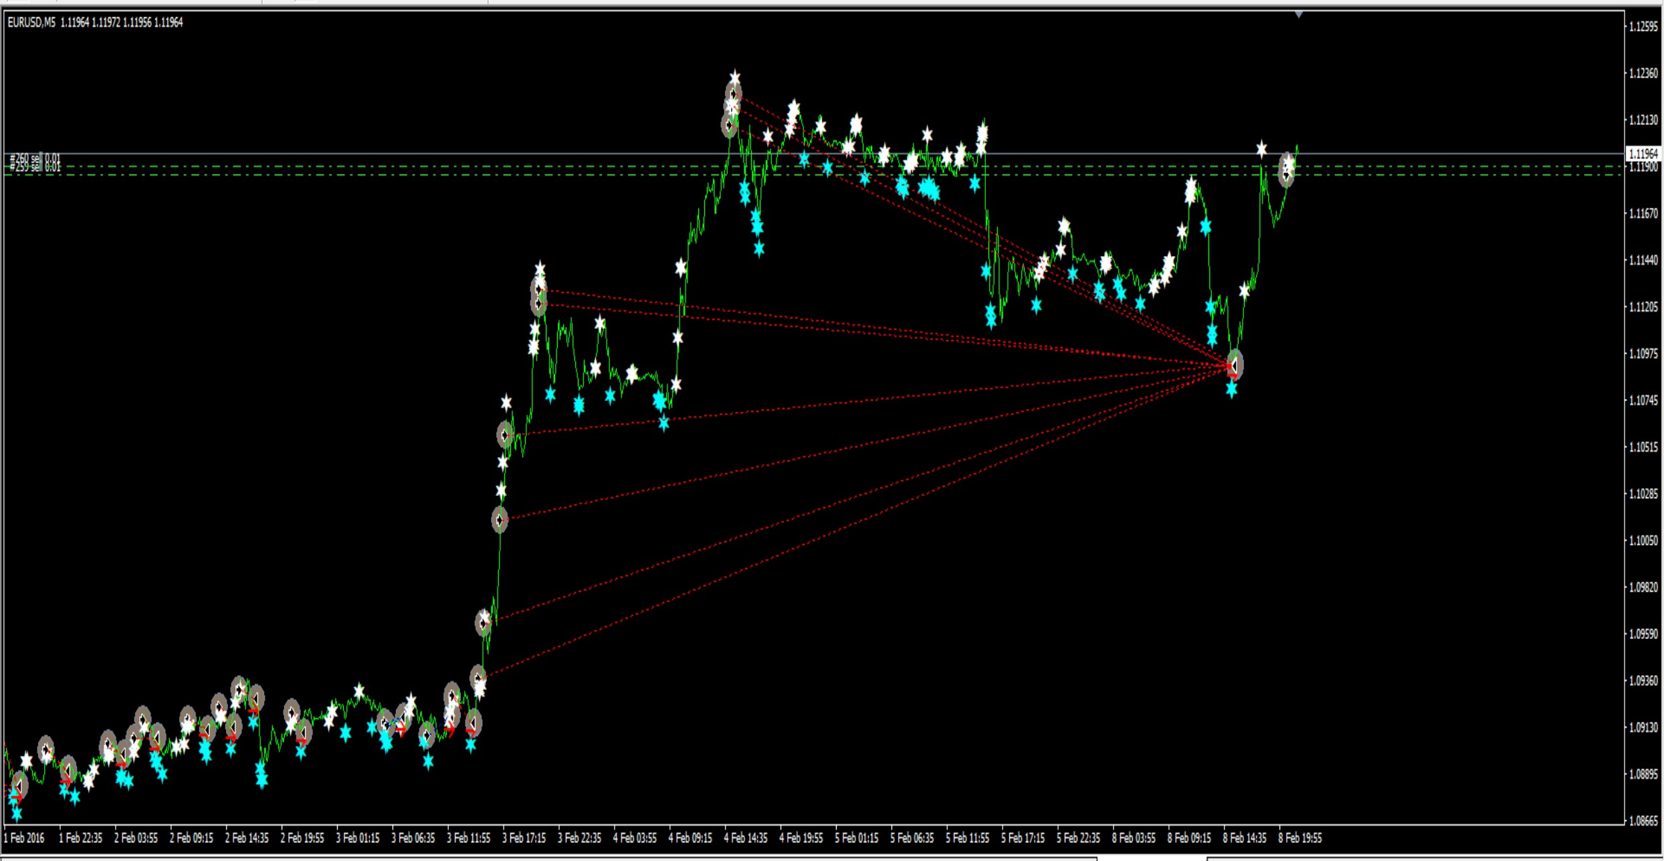Image resolution: width=1664 pixels, height=861 pixels.
Task: Click time axis label 8 Feb 19:55
Action: coord(1301,838)
